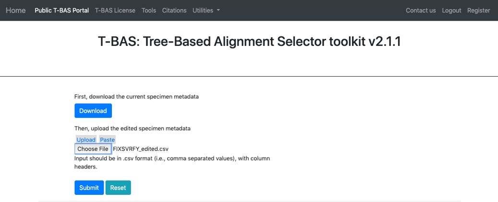Image resolution: width=498 pixels, height=202 pixels.
Task: Click the Utilities dropdown caret arrow
Action: click(x=218, y=11)
